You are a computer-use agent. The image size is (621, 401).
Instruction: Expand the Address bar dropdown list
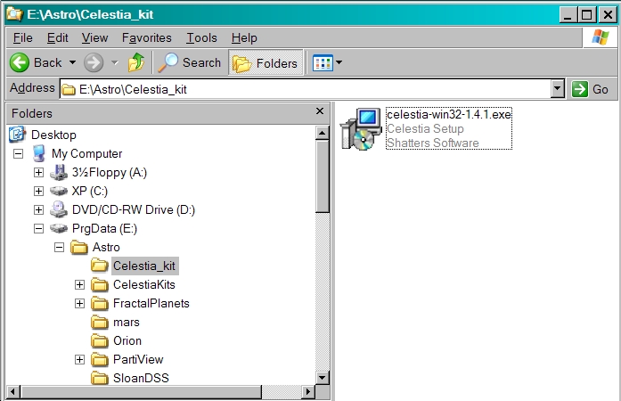[x=558, y=89]
